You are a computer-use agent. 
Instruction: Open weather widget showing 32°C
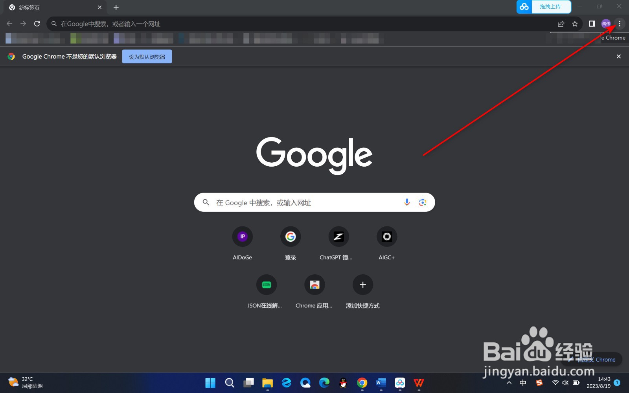(x=26, y=383)
